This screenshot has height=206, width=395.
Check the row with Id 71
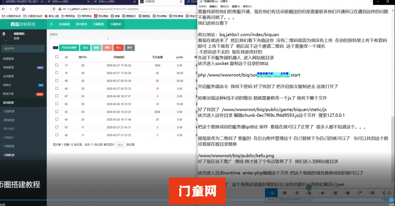click(x=57, y=66)
